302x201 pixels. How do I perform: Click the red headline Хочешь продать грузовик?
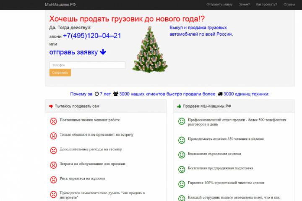[x=127, y=19]
